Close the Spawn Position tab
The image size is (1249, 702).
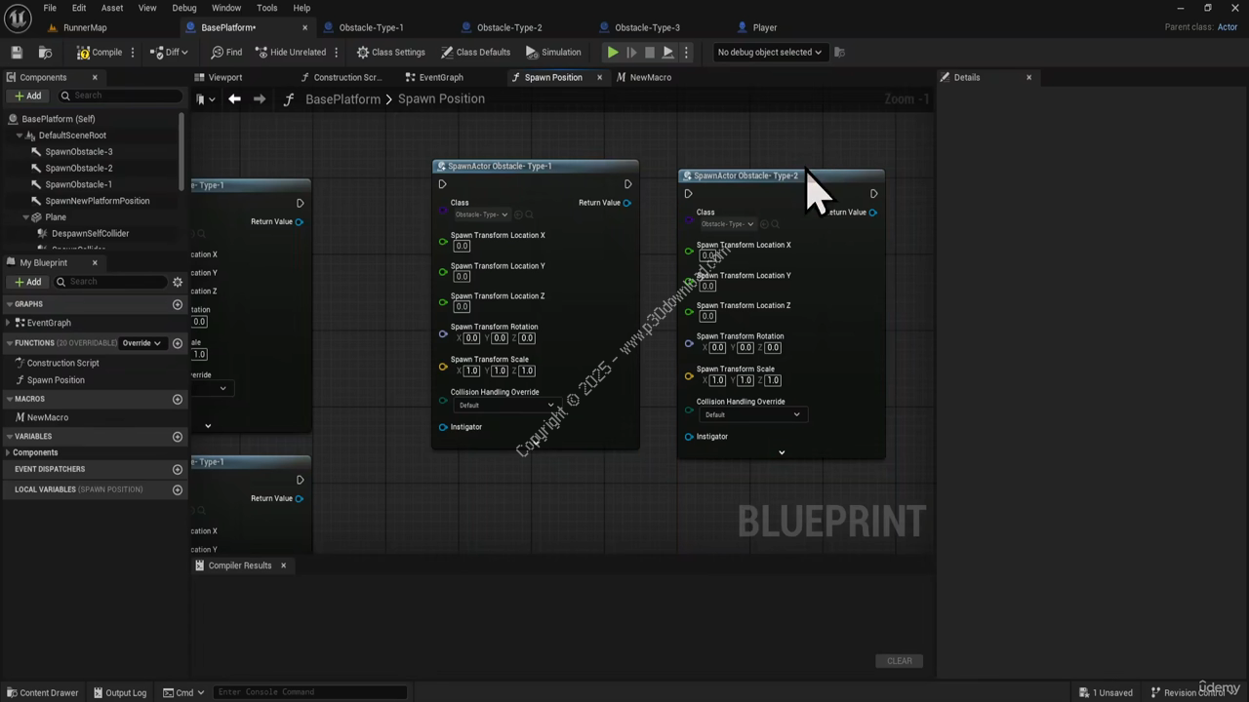click(599, 77)
